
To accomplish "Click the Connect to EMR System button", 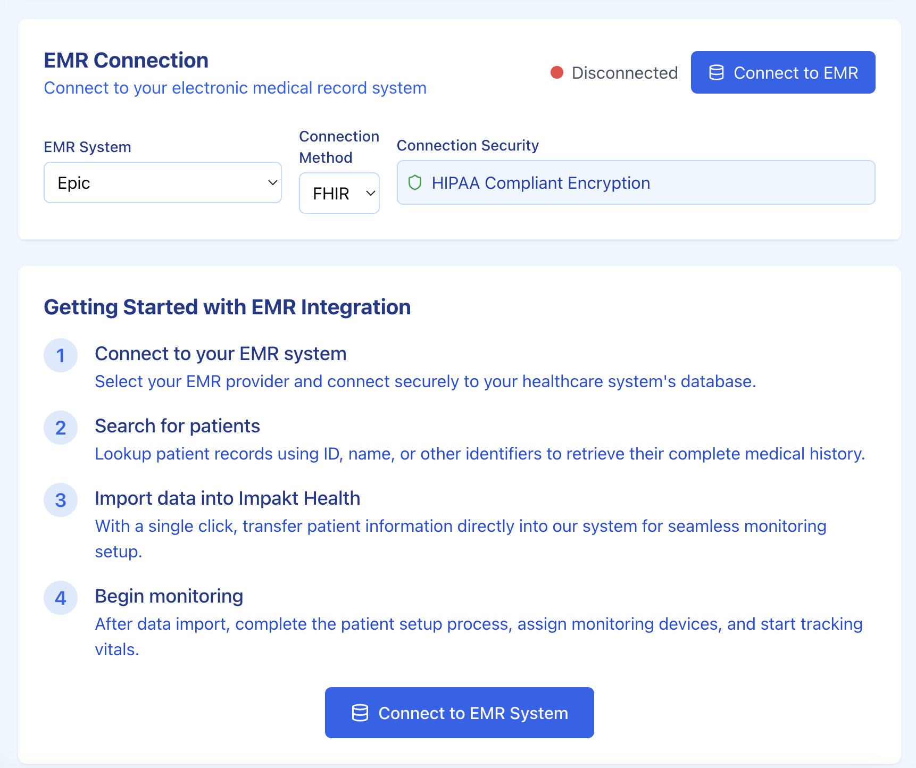I will (459, 713).
